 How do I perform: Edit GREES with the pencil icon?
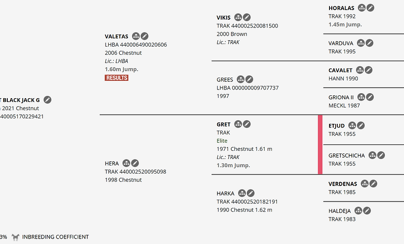click(249, 80)
